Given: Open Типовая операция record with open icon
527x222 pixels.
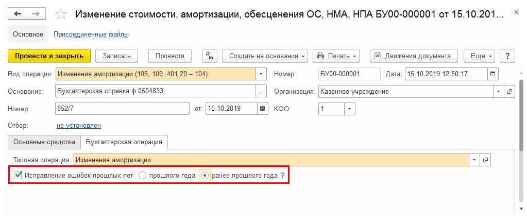Looking at the screenshot, I should coord(485,160).
